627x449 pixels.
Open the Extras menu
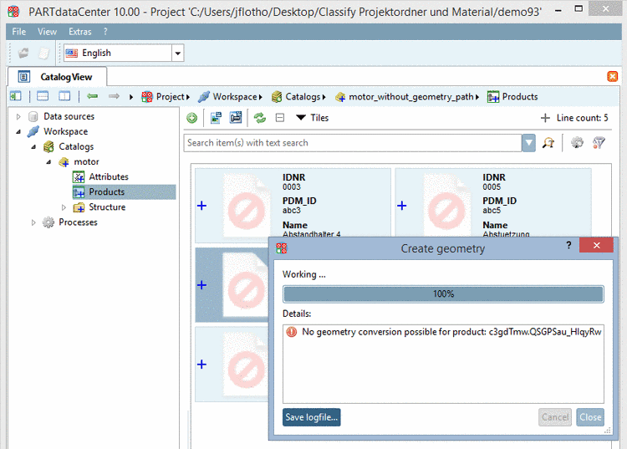(80, 32)
